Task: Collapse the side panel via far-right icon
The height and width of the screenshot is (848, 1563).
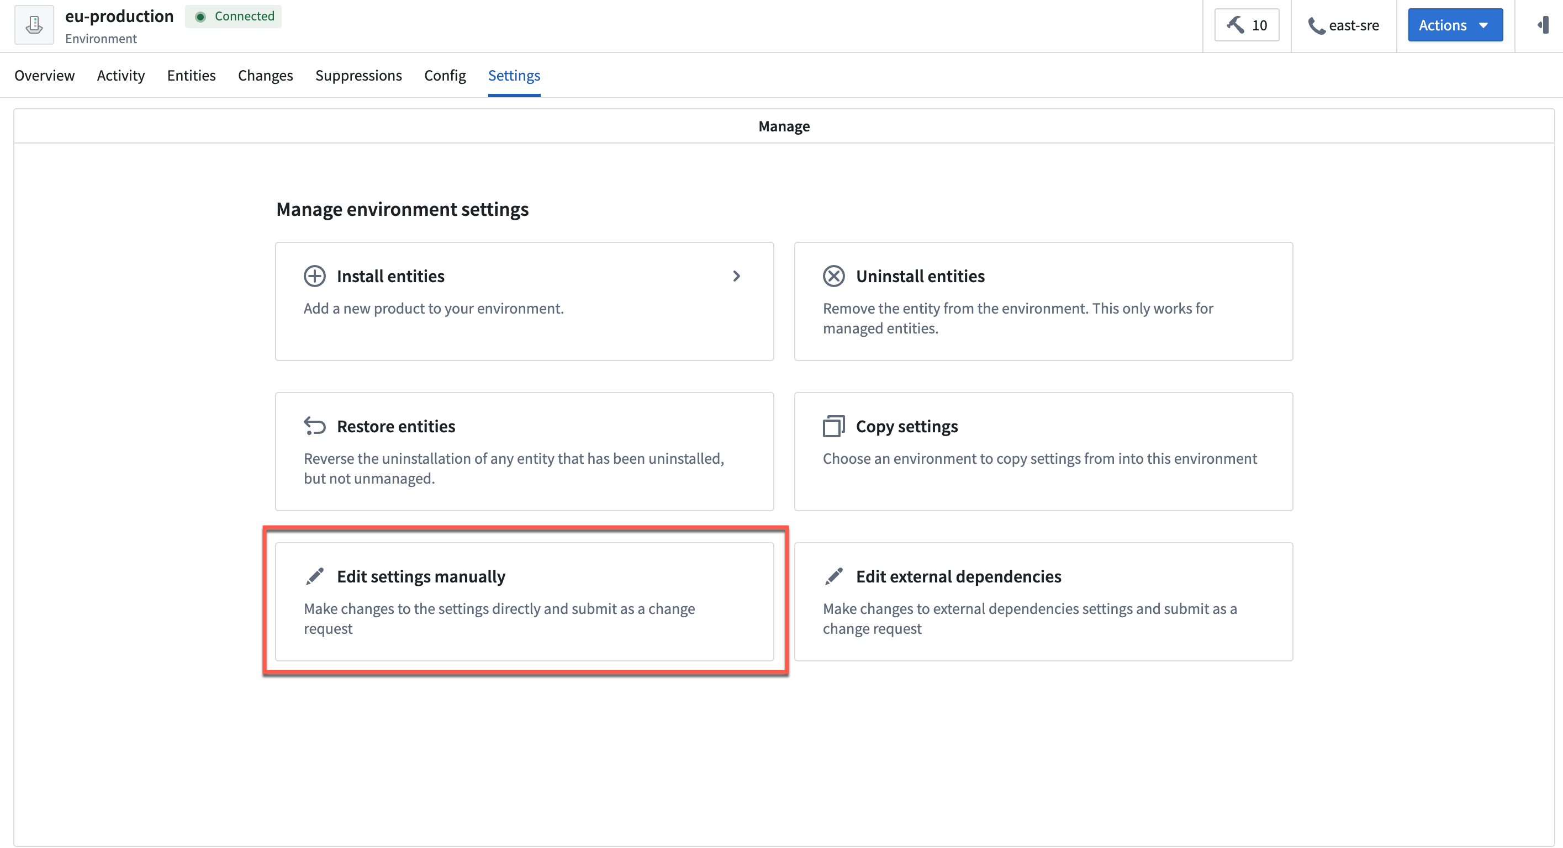Action: tap(1543, 25)
